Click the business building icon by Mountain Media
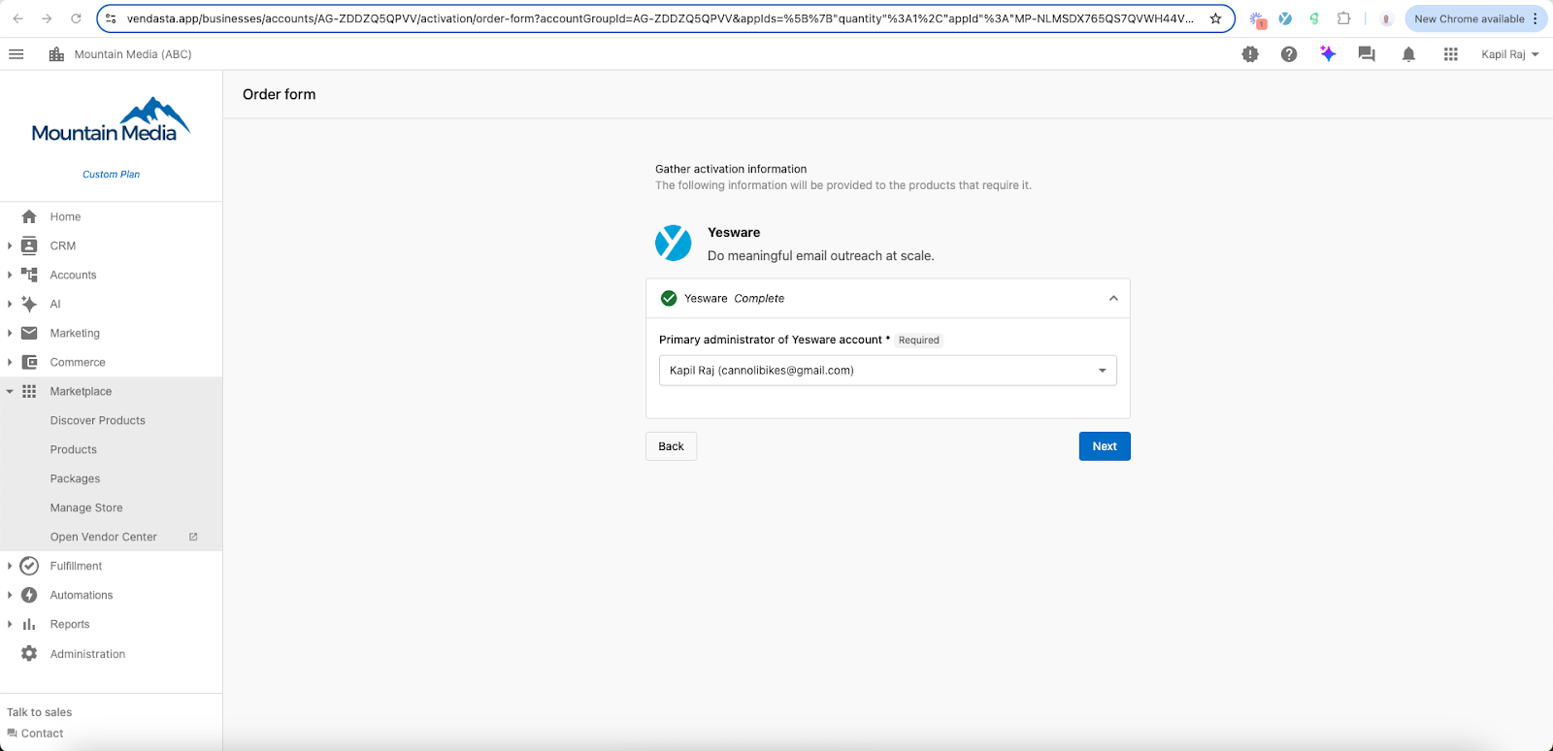The width and height of the screenshot is (1553, 751). 56,54
